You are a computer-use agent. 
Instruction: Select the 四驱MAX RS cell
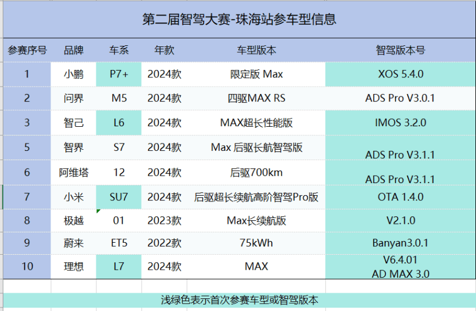pos(256,98)
